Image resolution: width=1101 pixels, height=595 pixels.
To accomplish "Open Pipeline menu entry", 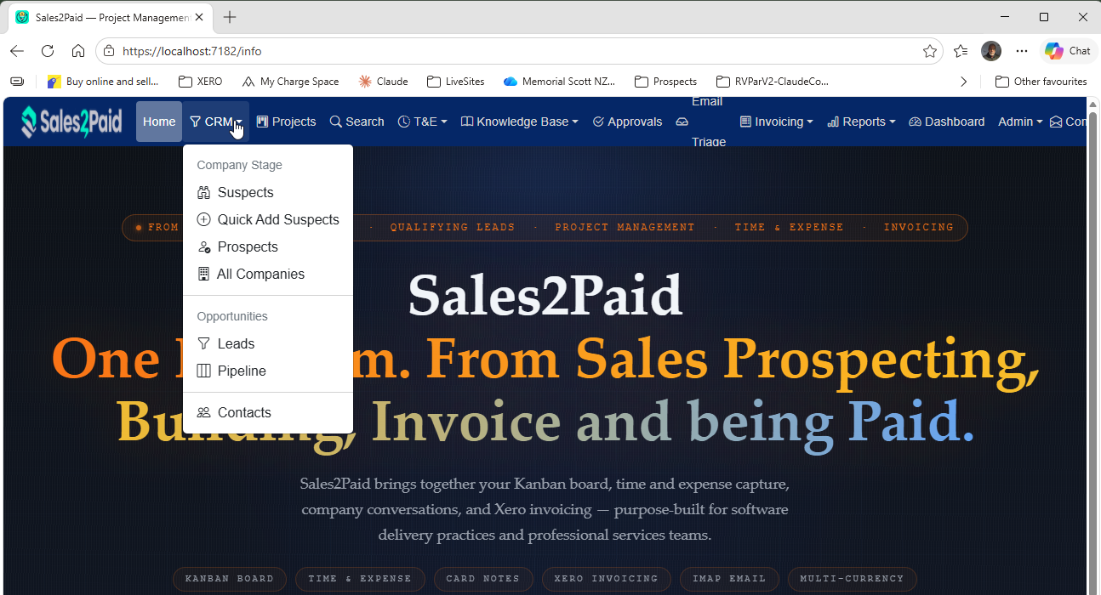I will pos(268,371).
